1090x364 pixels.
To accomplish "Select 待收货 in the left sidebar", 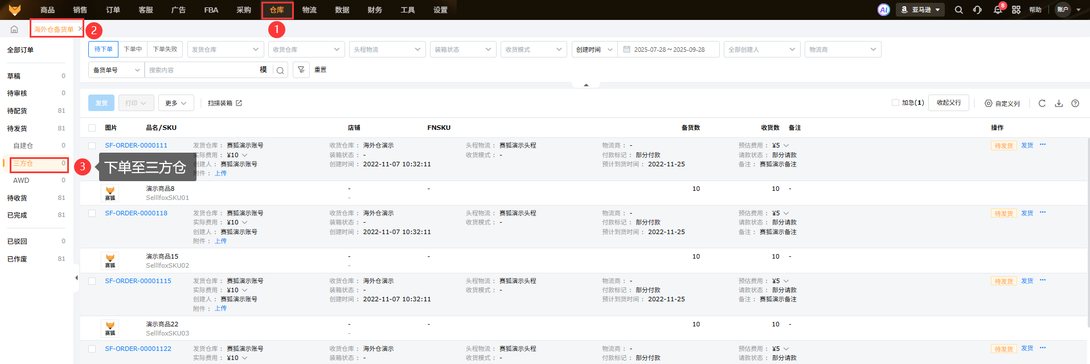I will pos(17,198).
